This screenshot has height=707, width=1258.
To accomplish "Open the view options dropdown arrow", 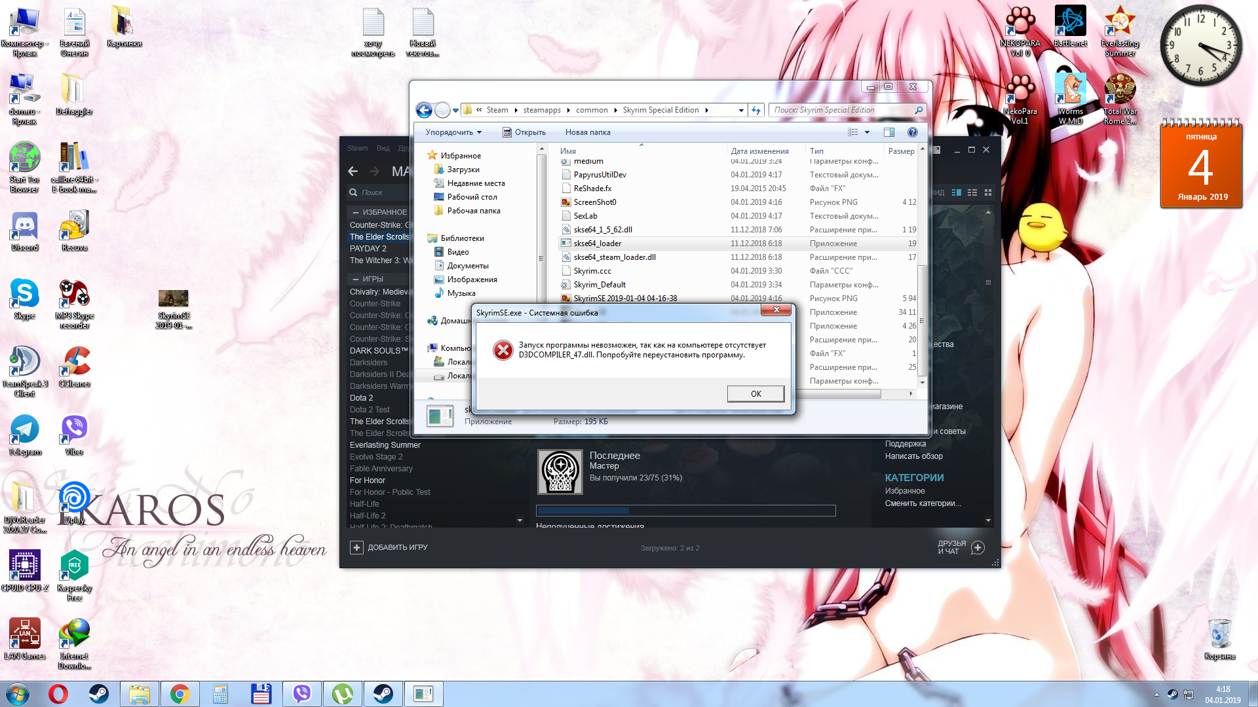I will [x=867, y=132].
